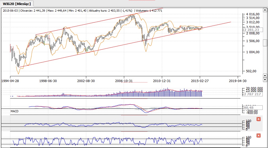268x148 pixels.
Task: Select the 2006-10-31 date on time axis
Action: [124, 80]
